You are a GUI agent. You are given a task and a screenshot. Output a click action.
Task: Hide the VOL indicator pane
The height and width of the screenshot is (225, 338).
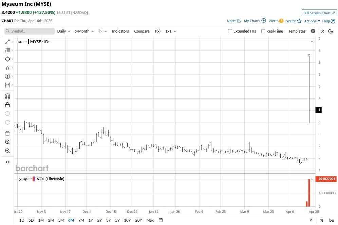pyautogui.click(x=25, y=179)
